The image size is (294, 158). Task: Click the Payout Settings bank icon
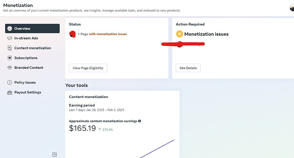pos(9,92)
